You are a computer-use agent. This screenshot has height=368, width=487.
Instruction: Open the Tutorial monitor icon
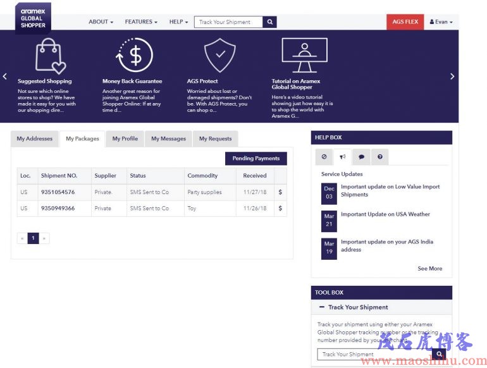(304, 55)
